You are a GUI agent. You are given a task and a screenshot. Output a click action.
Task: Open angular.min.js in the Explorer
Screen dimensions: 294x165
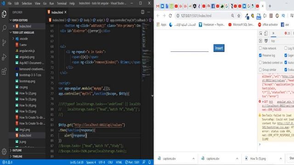pyautogui.click(x=27, y=51)
